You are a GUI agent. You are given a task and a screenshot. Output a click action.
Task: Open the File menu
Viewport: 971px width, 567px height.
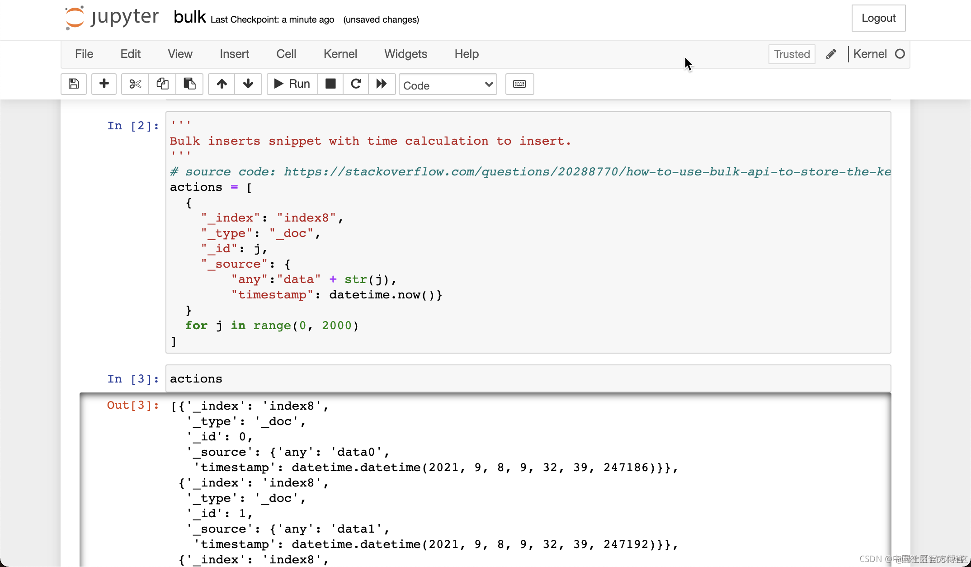[84, 54]
